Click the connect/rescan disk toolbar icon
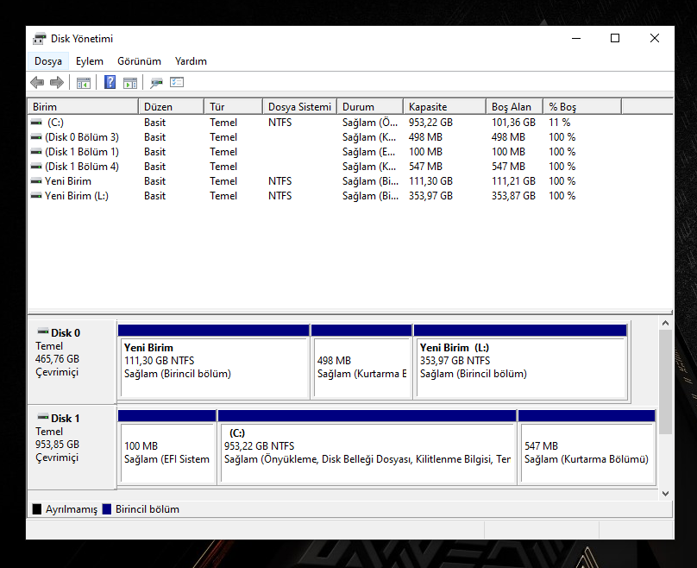Viewport: 697px width, 568px height. pos(156,83)
